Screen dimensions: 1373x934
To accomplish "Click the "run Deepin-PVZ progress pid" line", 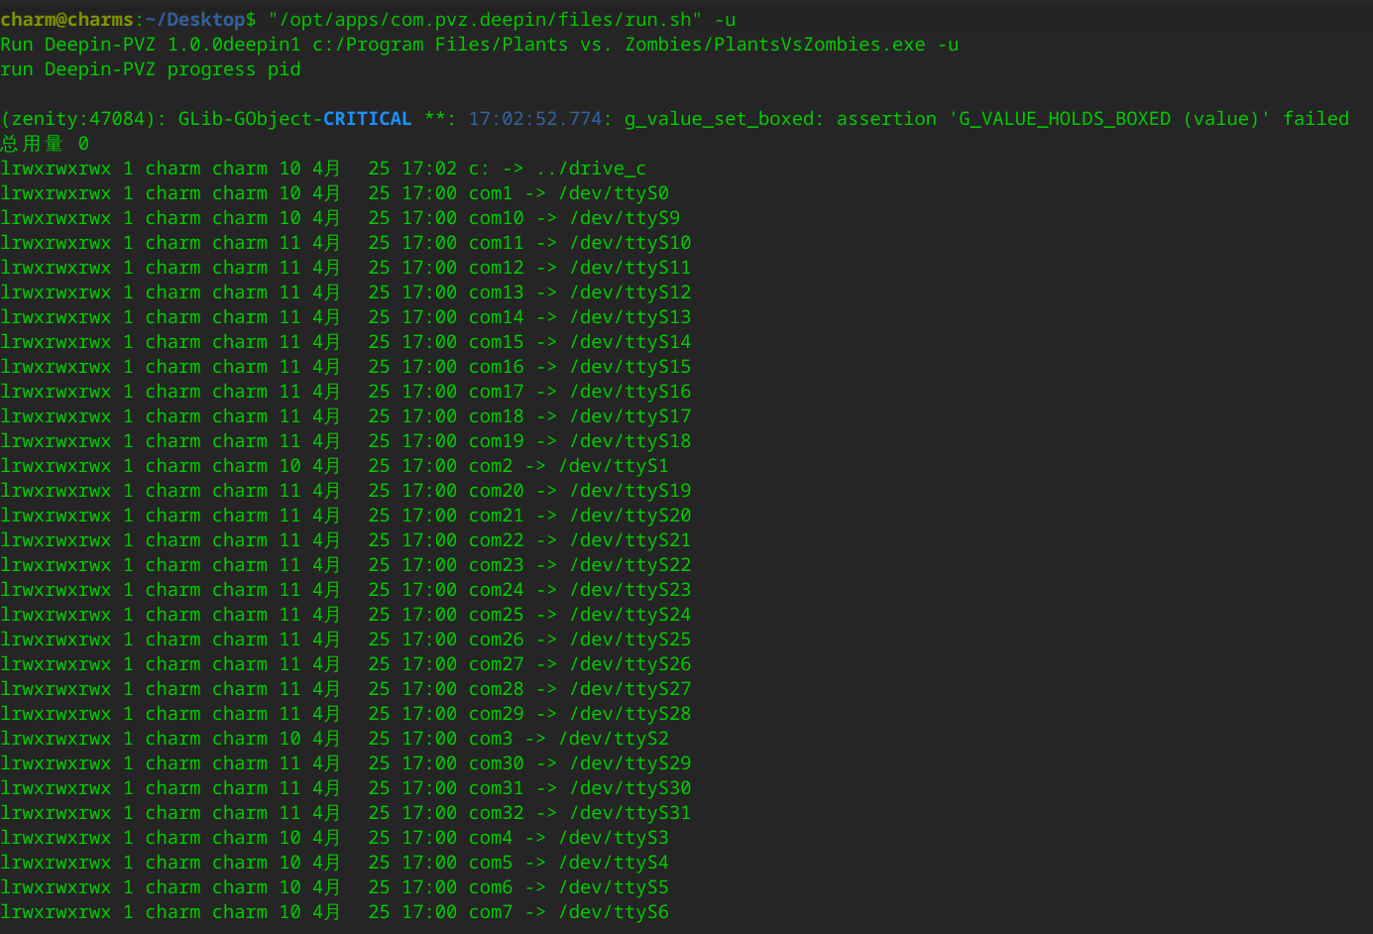I will [151, 69].
